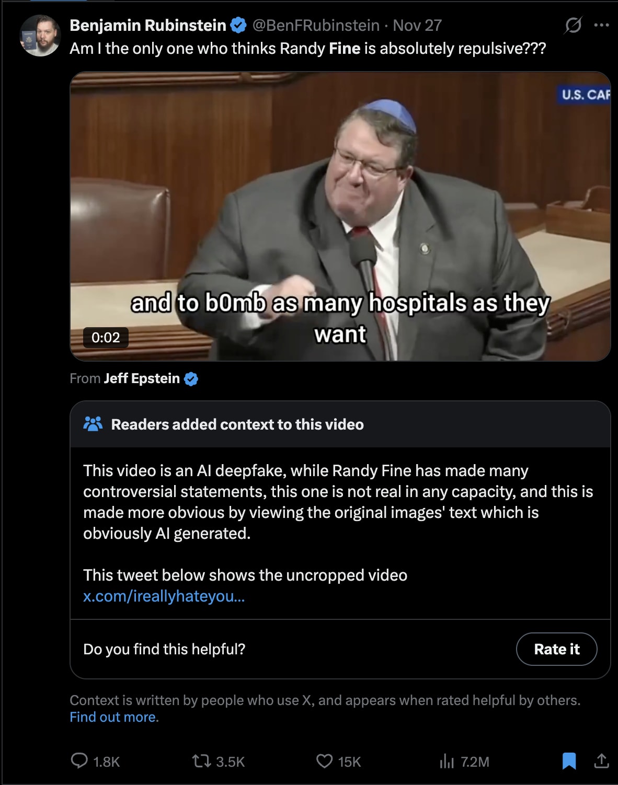
Task: Click Benjamin Rubinstein's verified badge
Action: 238,25
